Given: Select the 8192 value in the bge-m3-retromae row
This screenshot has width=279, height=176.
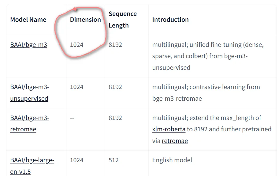Looking at the screenshot, I should tap(115, 118).
